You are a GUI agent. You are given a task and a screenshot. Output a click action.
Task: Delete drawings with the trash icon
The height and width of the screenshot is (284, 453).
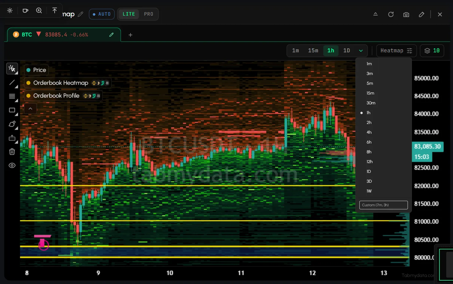click(12, 151)
